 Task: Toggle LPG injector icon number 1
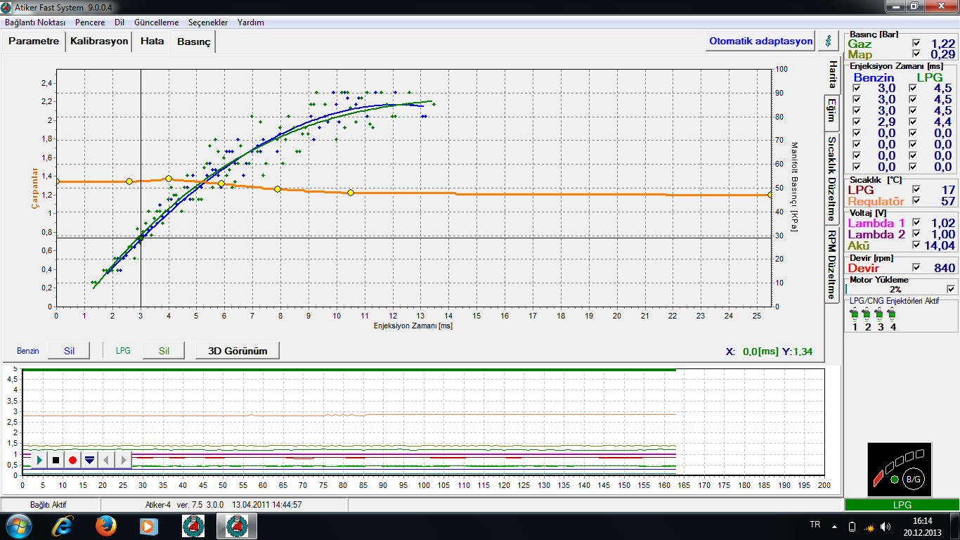click(x=855, y=314)
